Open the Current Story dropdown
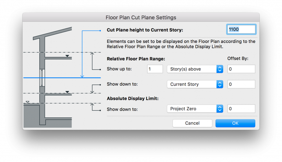282x162 pixels. pos(195,84)
